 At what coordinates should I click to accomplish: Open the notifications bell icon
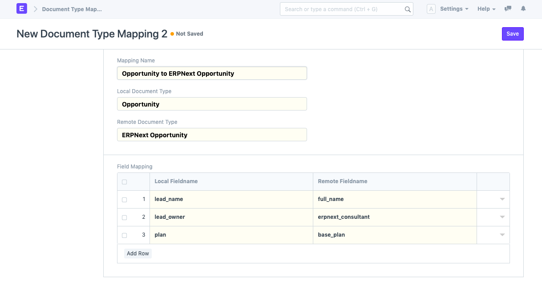523,9
